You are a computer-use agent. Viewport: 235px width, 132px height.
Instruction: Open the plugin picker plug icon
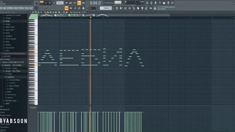142,8
